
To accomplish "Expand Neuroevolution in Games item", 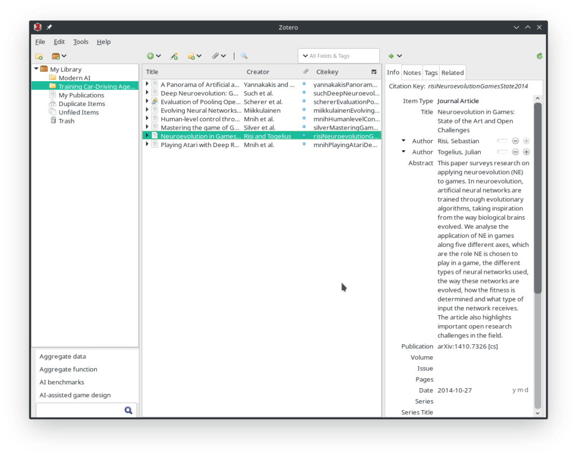I will (147, 136).
